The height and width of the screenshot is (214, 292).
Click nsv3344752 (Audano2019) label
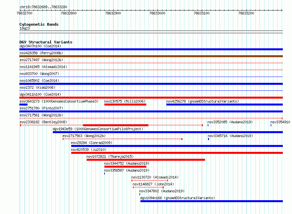click(127, 163)
